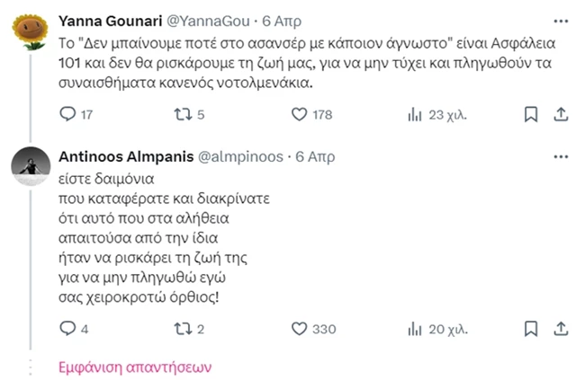The height and width of the screenshot is (380, 585).
Task: Share Antinoos Almpanis's tweet
Action: point(559,330)
